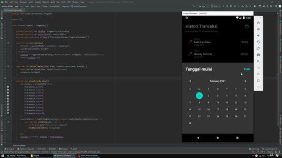Click the Stop app toolbar icon

(250, 6)
